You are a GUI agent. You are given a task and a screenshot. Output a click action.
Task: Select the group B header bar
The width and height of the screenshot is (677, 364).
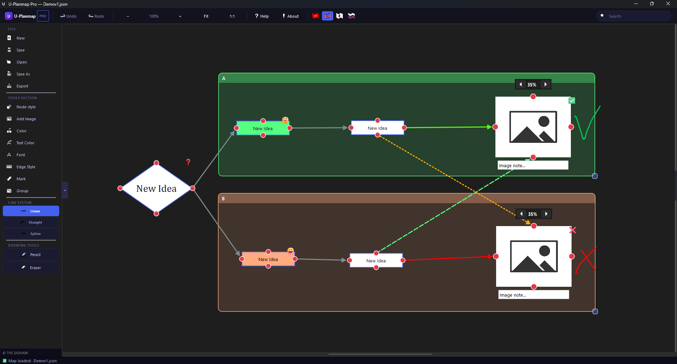[x=407, y=199]
